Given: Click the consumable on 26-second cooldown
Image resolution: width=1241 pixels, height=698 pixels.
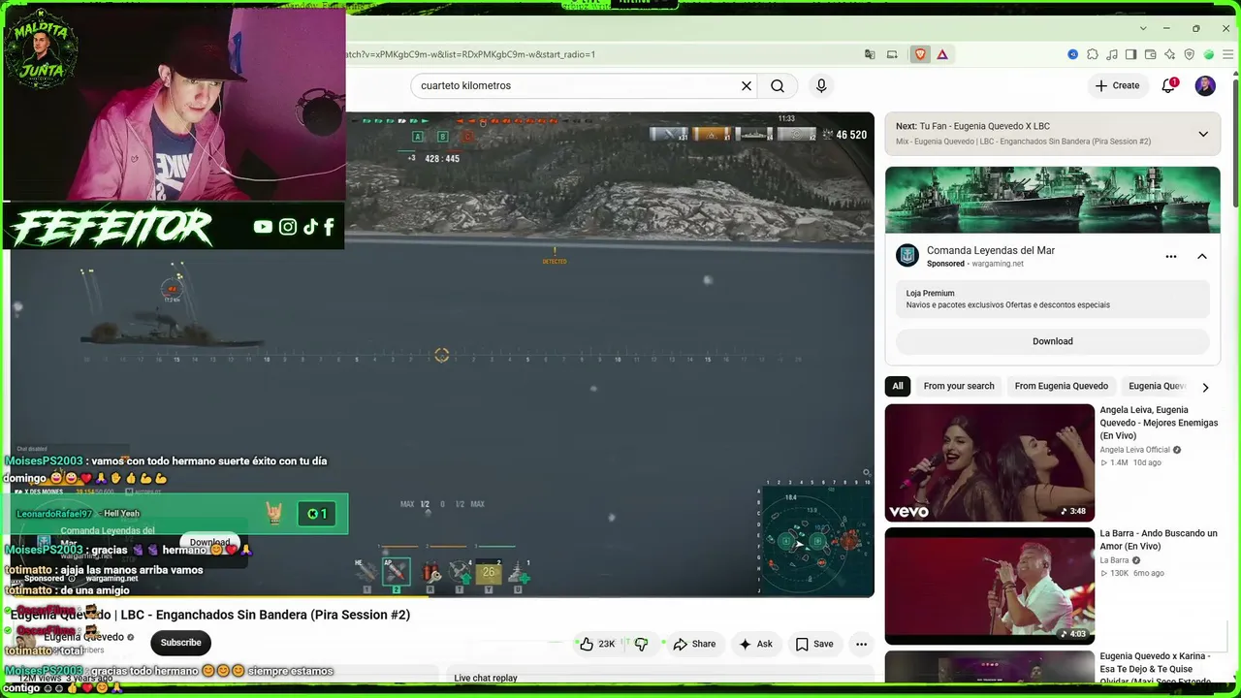Looking at the screenshot, I should tap(489, 573).
